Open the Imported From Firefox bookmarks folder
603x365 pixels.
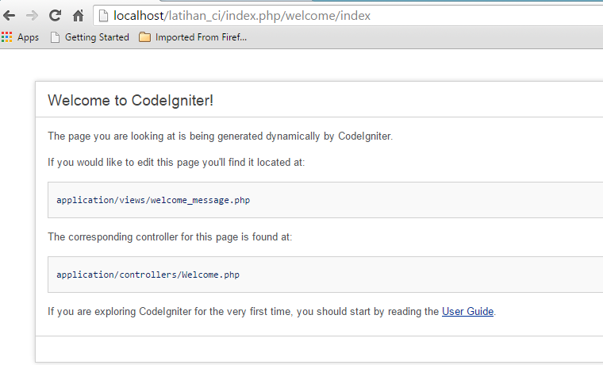(x=193, y=37)
